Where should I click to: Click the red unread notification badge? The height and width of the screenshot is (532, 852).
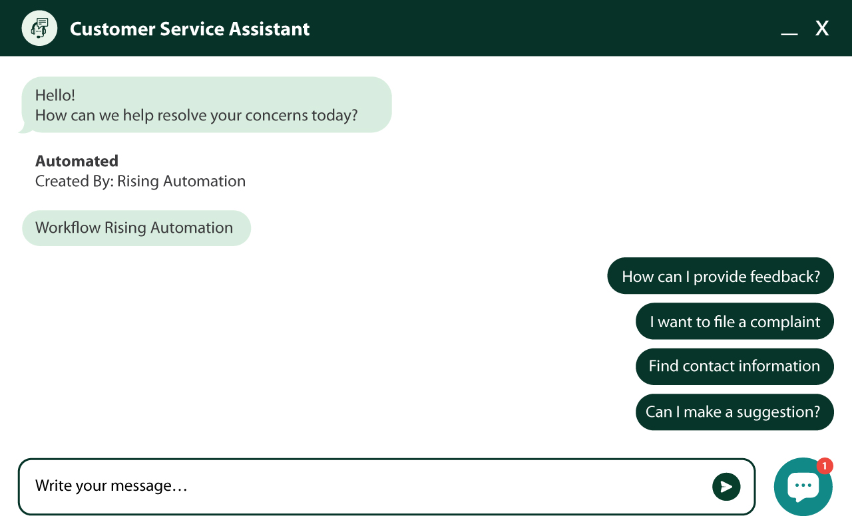click(825, 466)
